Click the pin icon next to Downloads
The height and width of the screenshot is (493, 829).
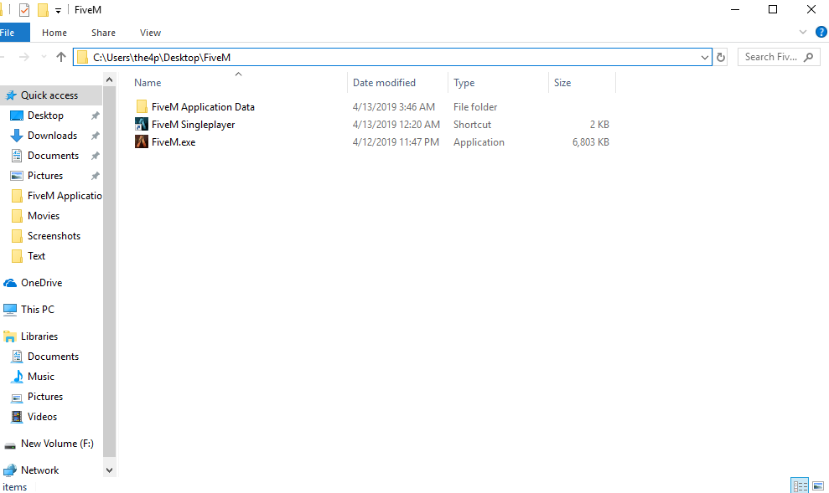(96, 136)
